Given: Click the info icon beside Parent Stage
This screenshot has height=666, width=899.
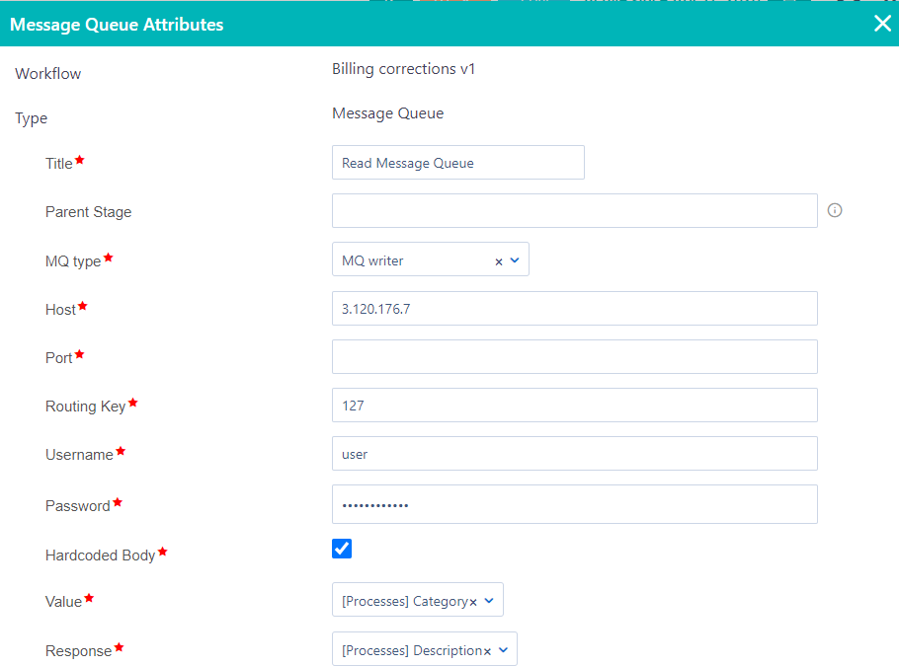Looking at the screenshot, I should click(835, 210).
